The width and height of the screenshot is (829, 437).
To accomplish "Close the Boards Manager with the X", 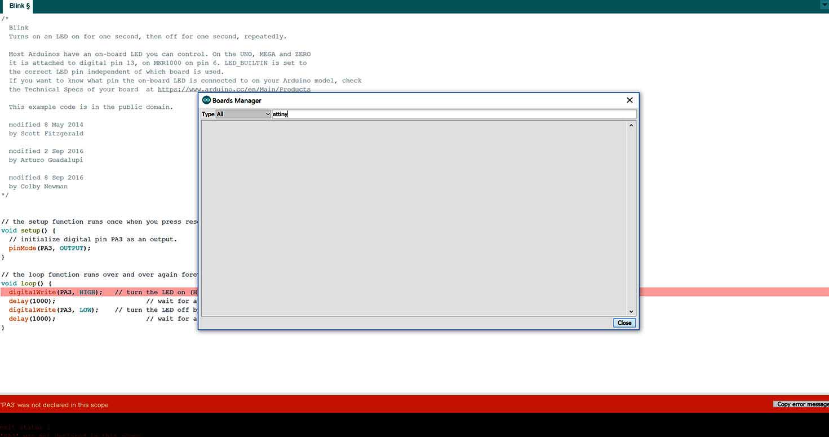I will [629, 100].
